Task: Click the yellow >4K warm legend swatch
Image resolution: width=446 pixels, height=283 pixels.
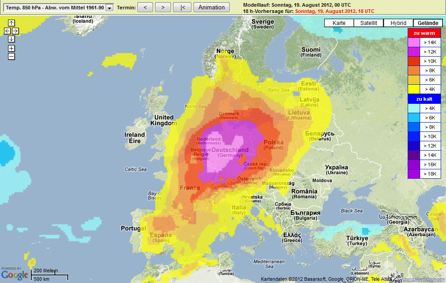Action: pyautogui.click(x=414, y=89)
